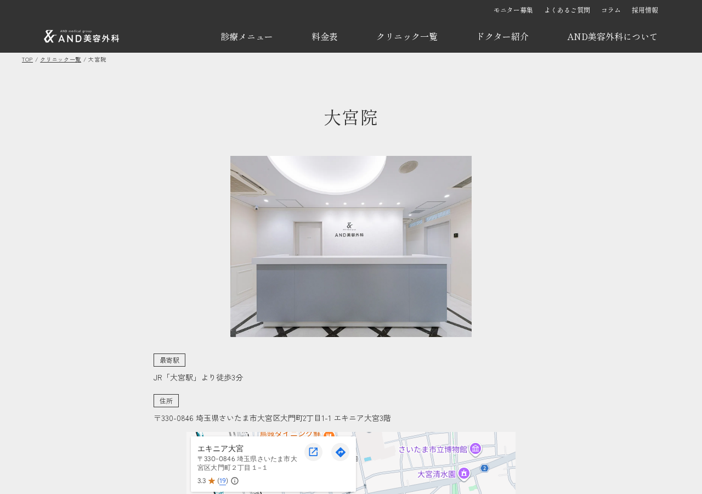
Task: Click the AND美容外科 logo in the header
Action: click(x=81, y=36)
